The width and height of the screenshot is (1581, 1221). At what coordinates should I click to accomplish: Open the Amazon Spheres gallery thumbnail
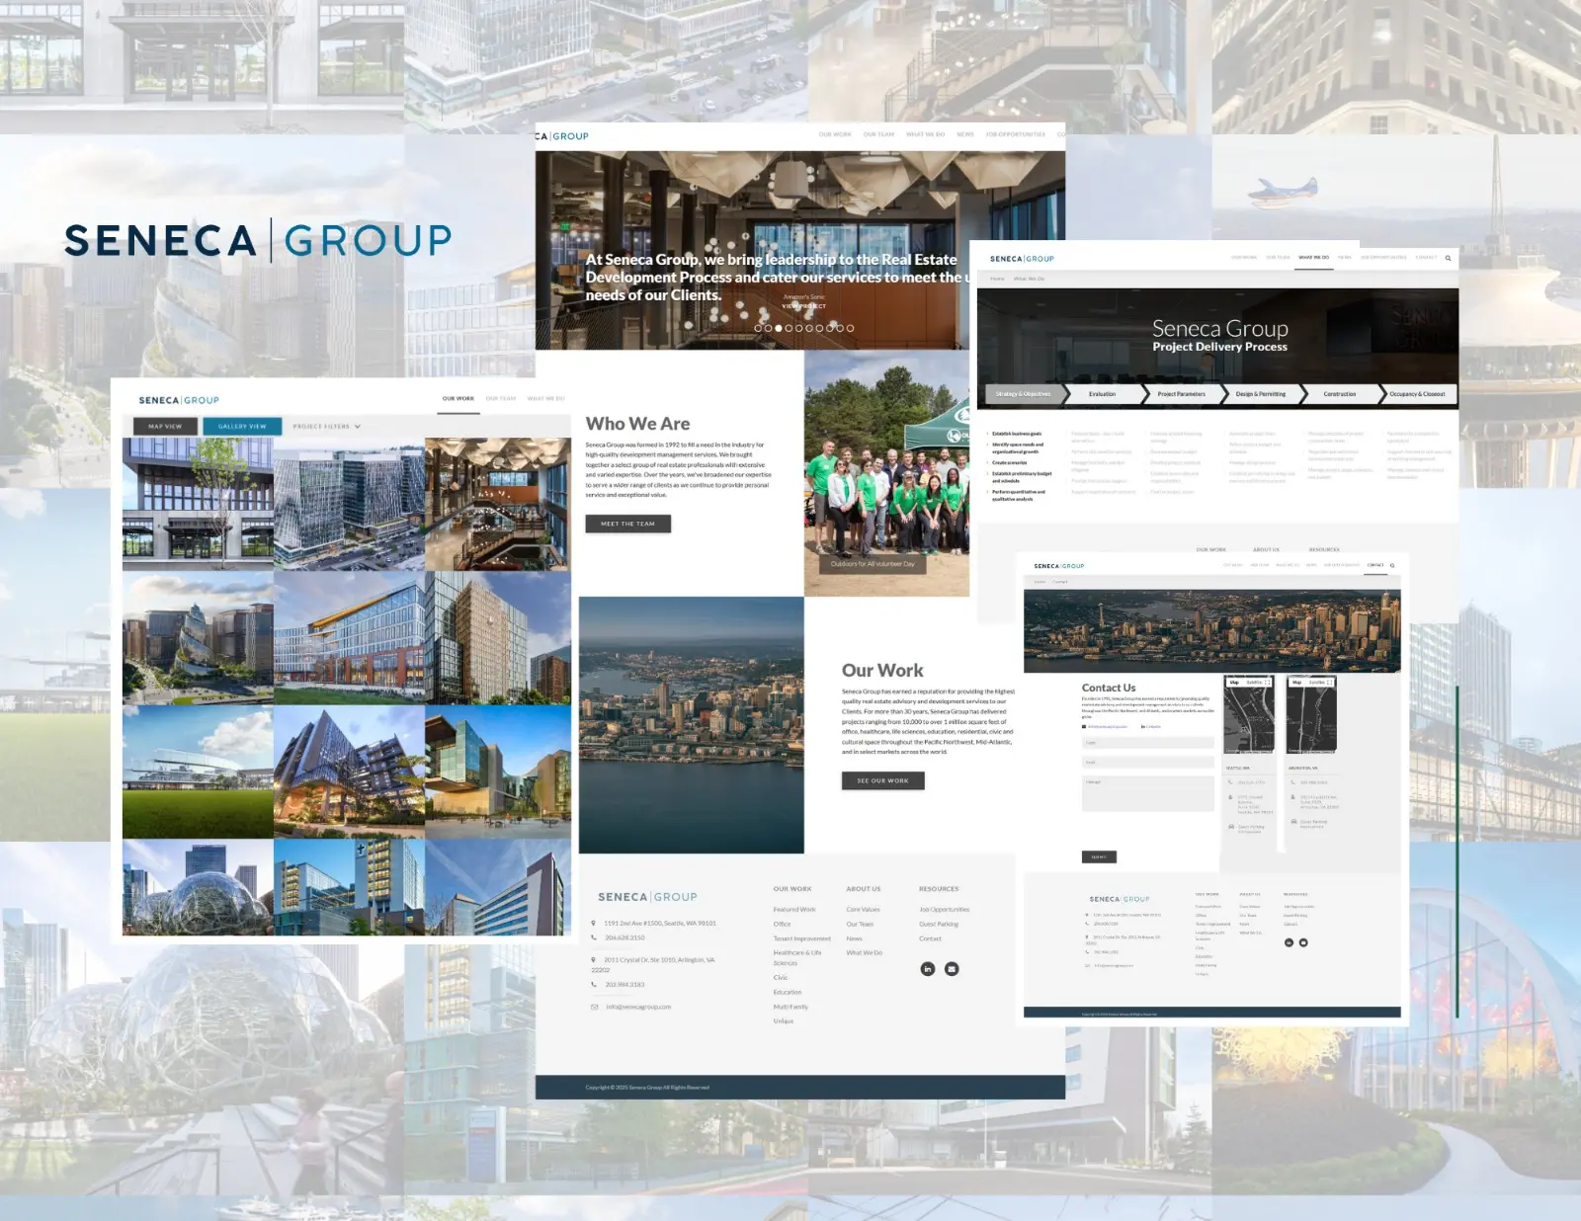coord(198,888)
